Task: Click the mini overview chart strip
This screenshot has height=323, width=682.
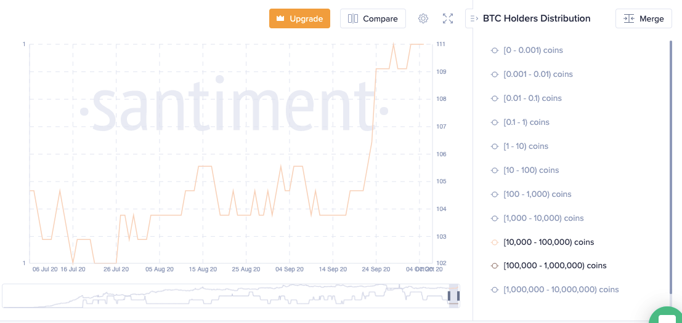Action: click(231, 296)
